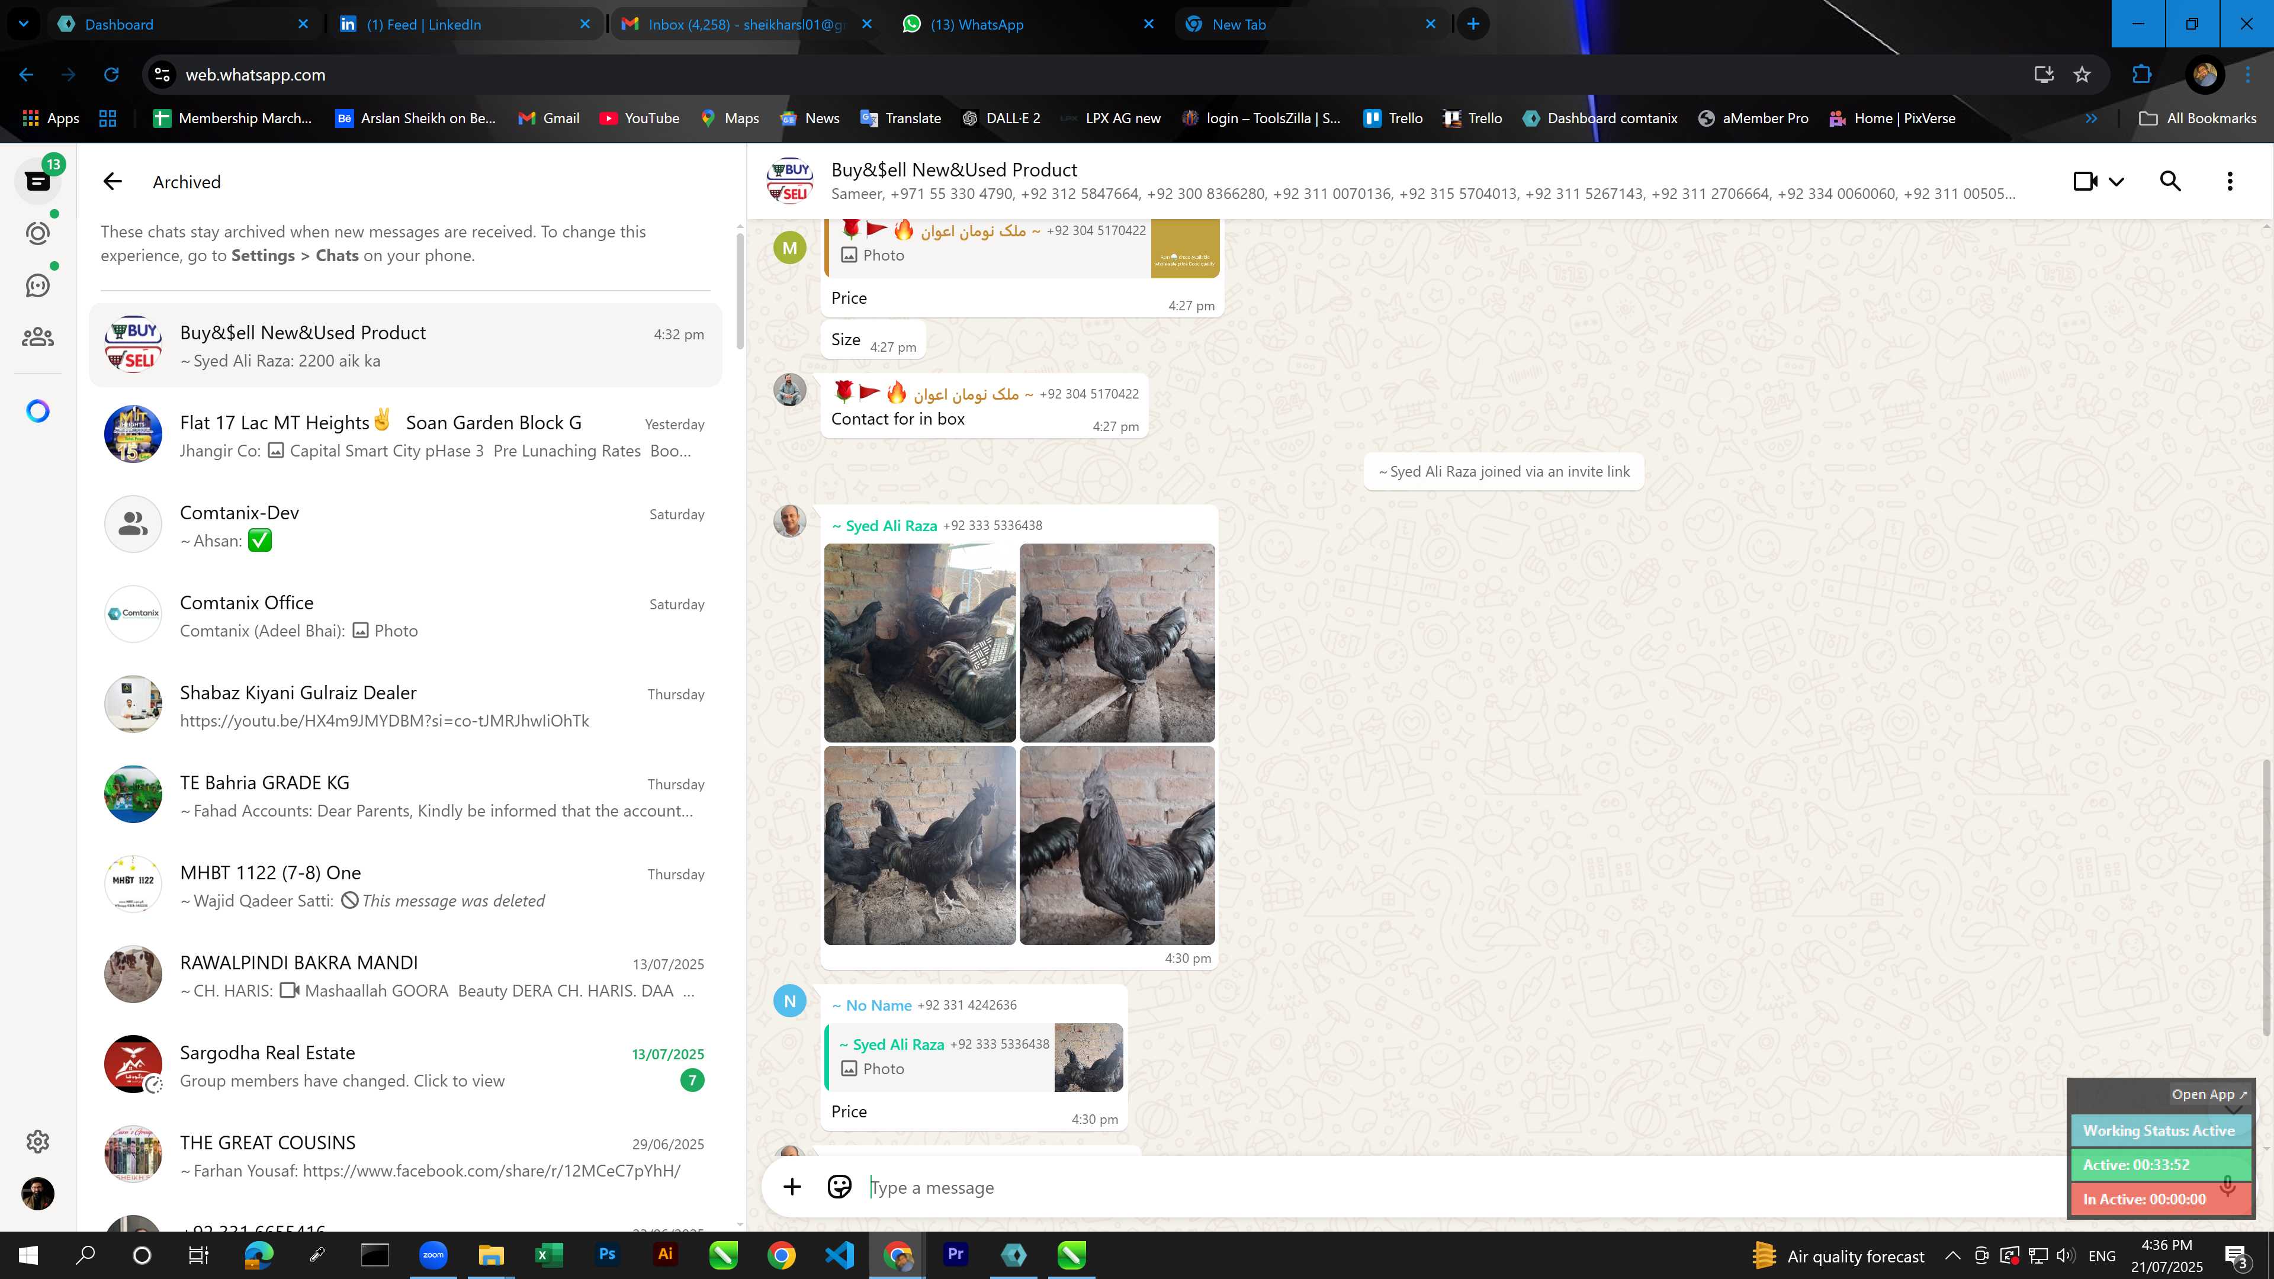Open the Status updates icon in sidebar
The image size is (2274, 1279).
pyautogui.click(x=37, y=233)
